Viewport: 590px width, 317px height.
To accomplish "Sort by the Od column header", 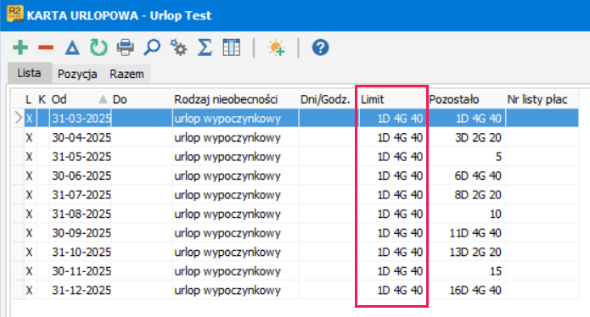I will [59, 99].
